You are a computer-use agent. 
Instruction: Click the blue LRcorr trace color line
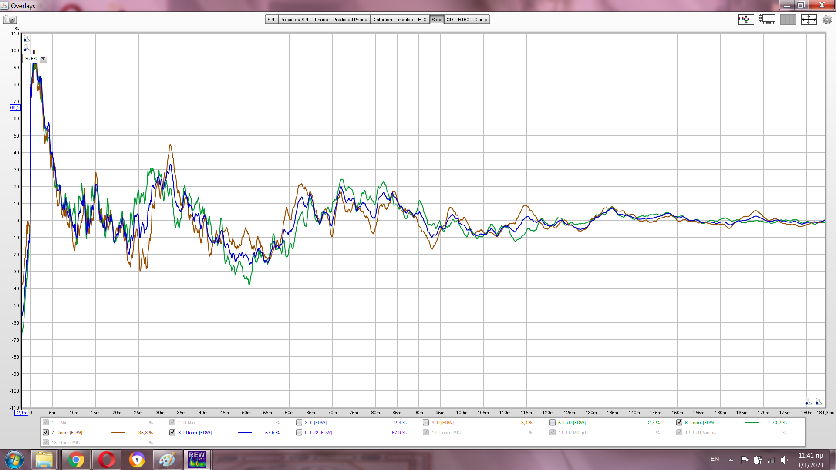click(x=245, y=433)
